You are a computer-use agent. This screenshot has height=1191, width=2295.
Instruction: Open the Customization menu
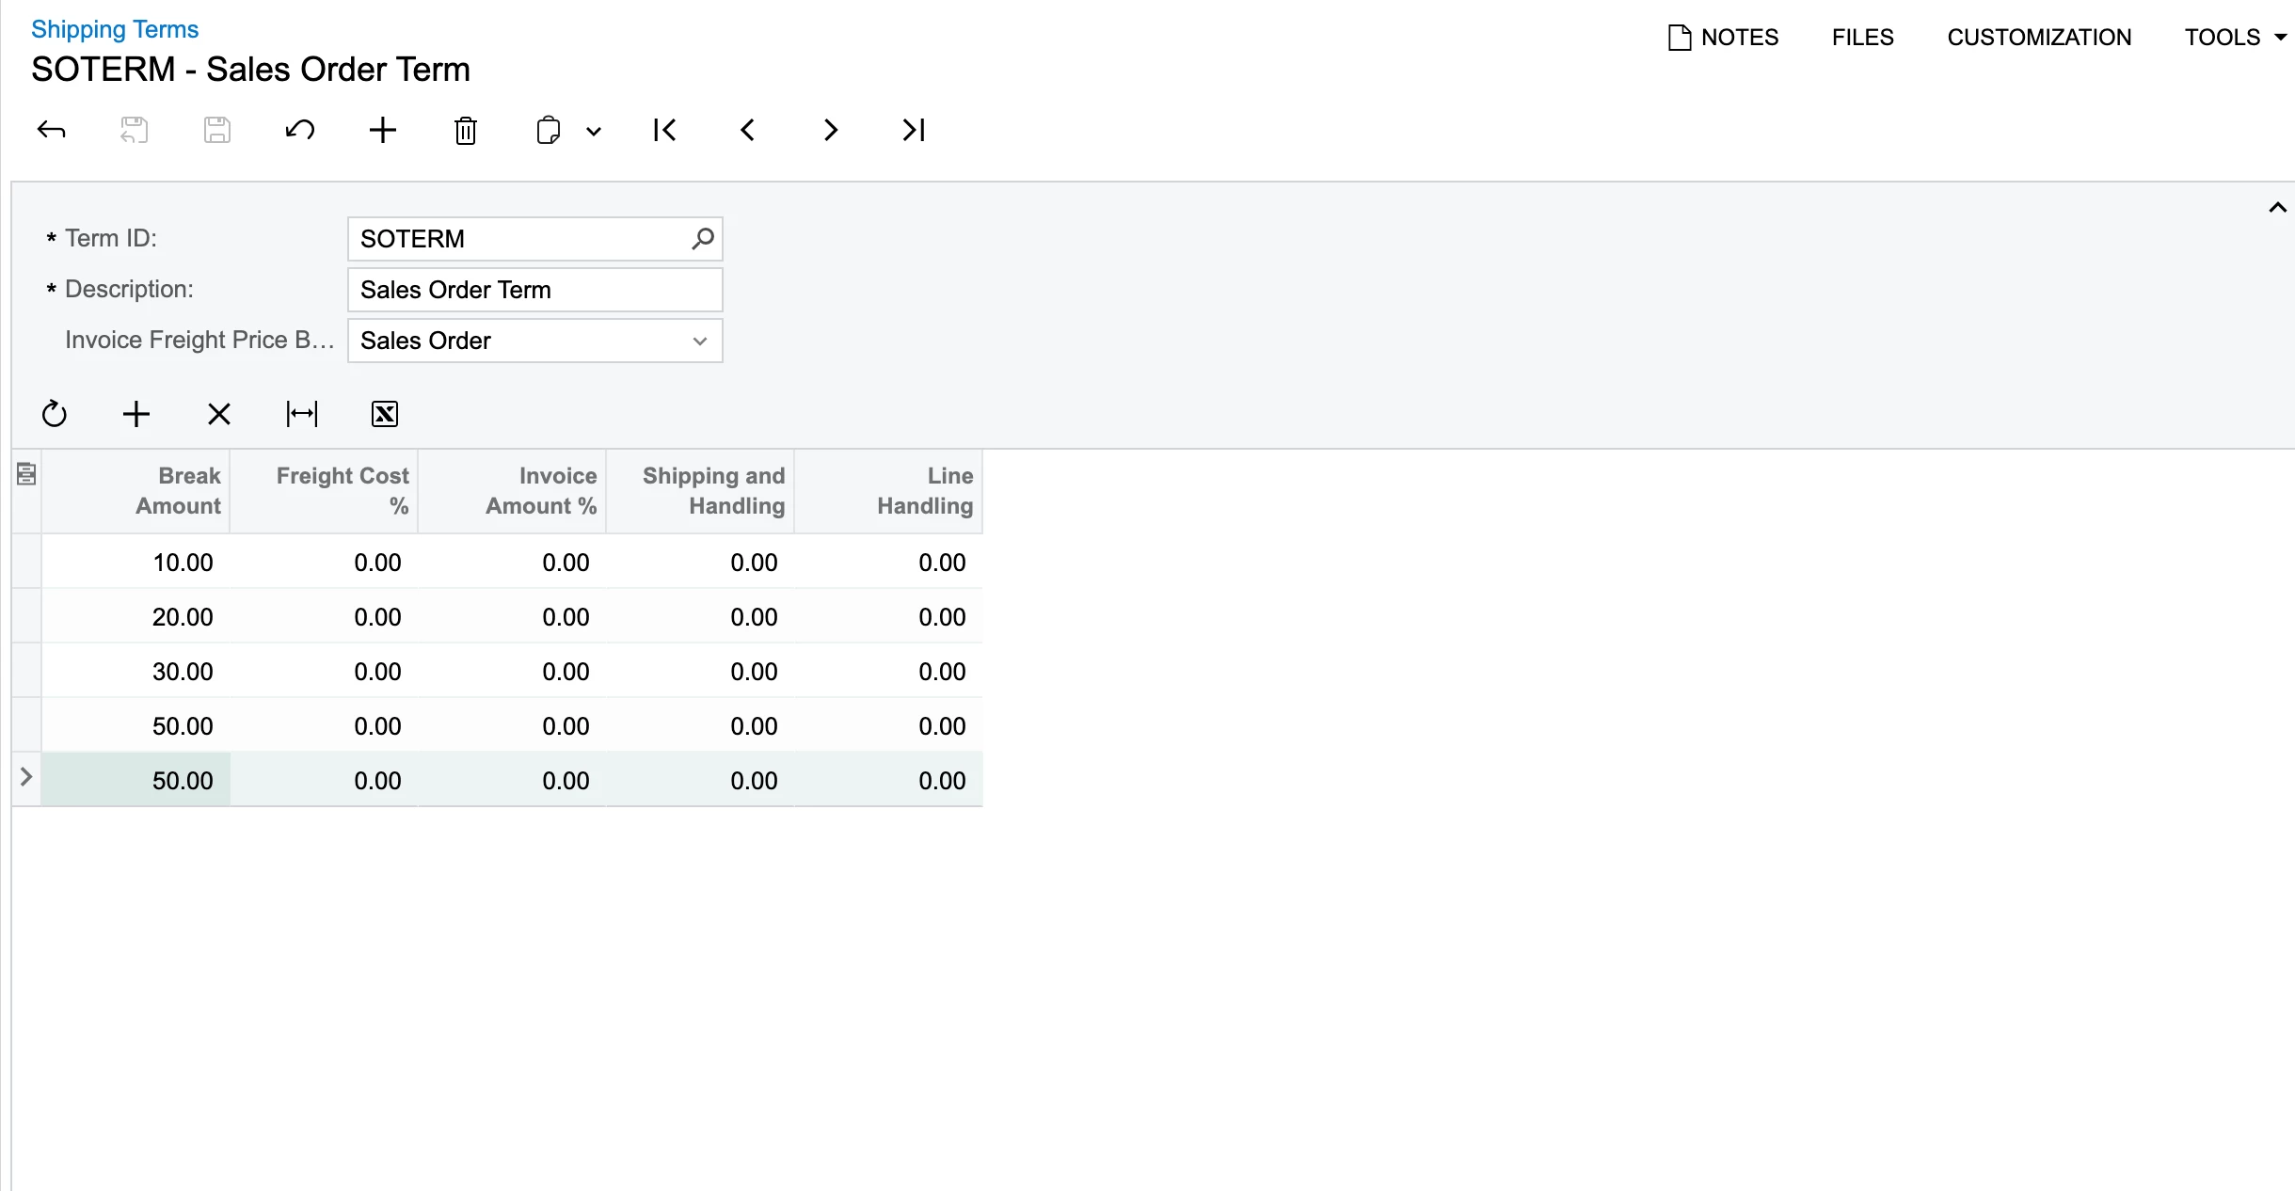(x=2039, y=38)
